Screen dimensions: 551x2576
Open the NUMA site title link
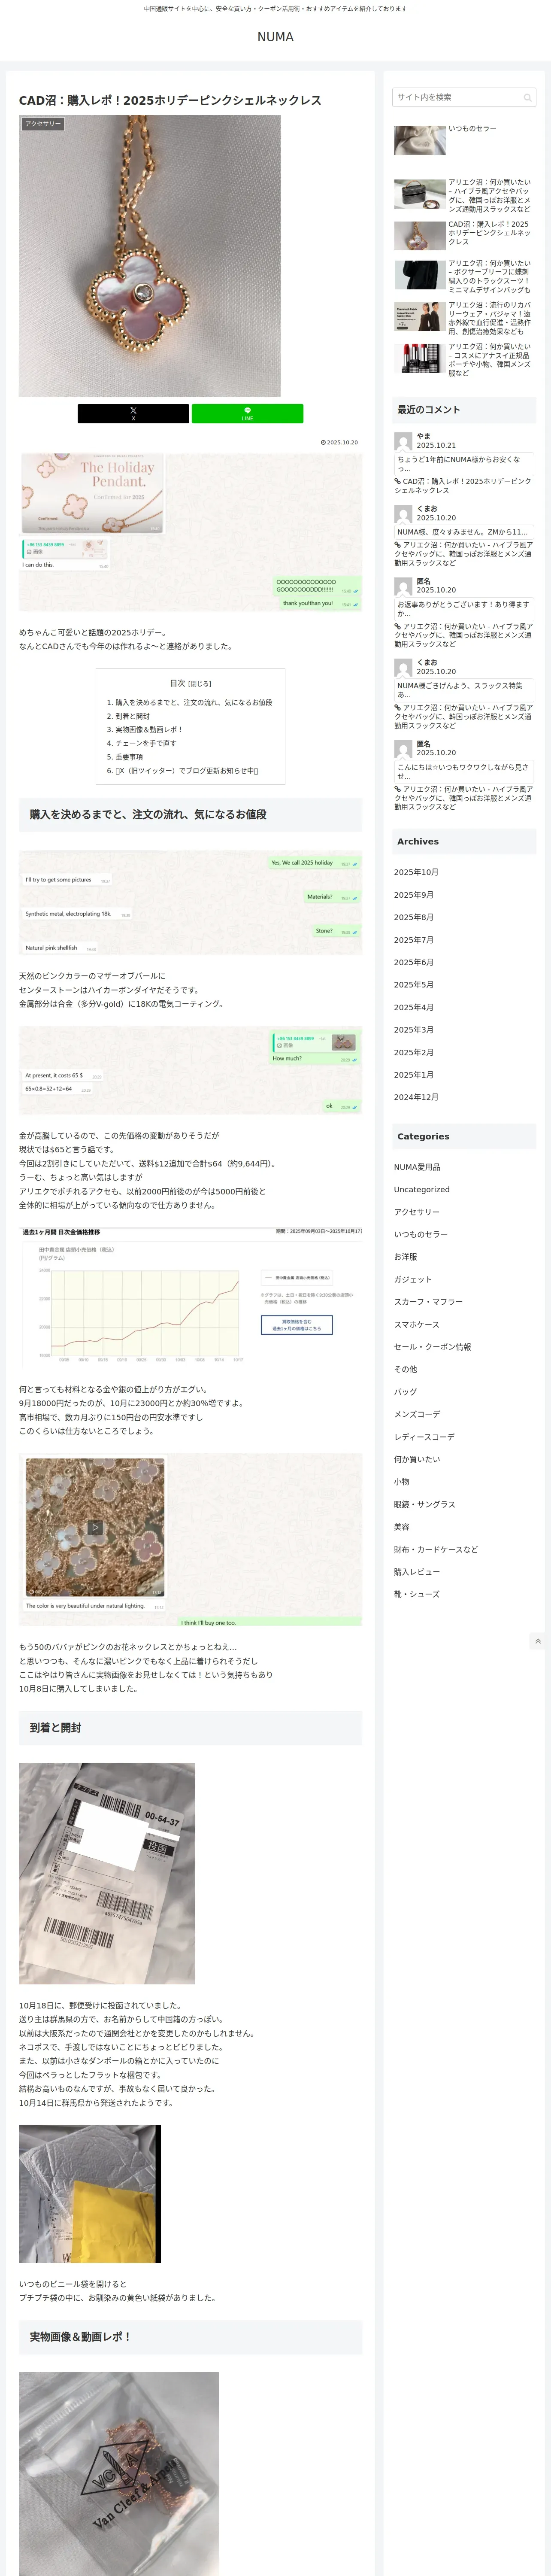point(275,37)
